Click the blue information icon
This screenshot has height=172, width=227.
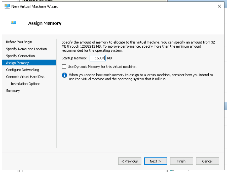tap(64, 75)
